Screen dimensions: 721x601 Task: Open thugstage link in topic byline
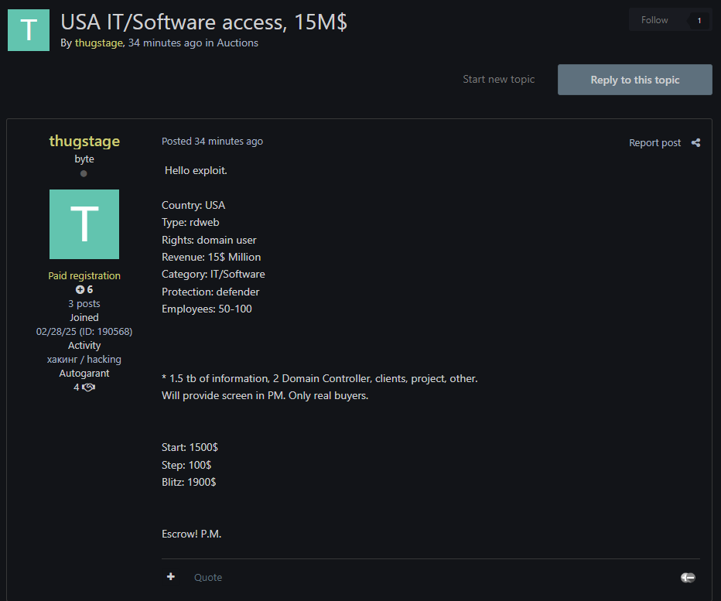98,43
